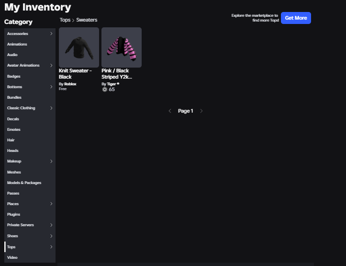346x266 pixels.
Task: Select the Tops category label
Action: [11, 247]
